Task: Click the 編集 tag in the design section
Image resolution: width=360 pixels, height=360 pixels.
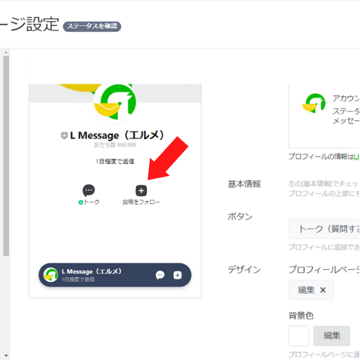Action: click(306, 290)
